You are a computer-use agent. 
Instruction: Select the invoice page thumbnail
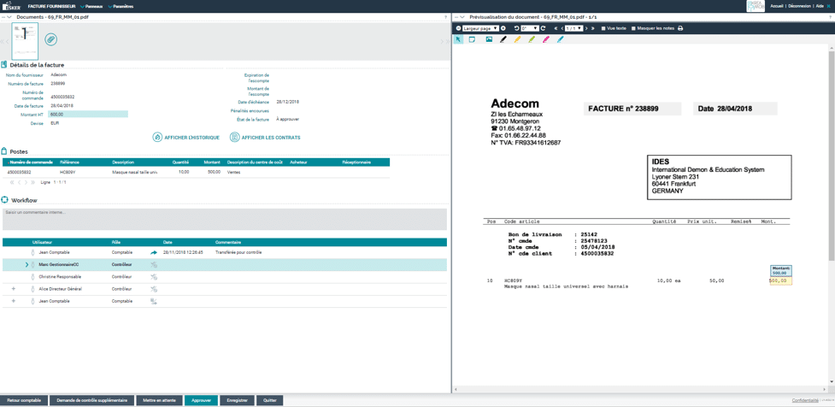25,40
